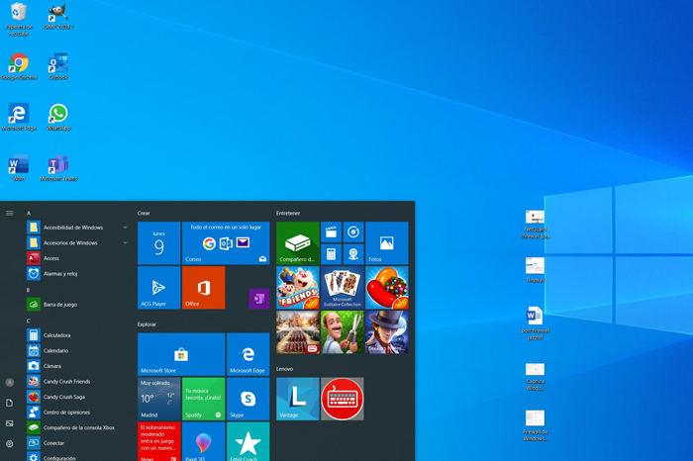Expand the Start menu hamburger button
The image size is (693, 461).
(10, 213)
